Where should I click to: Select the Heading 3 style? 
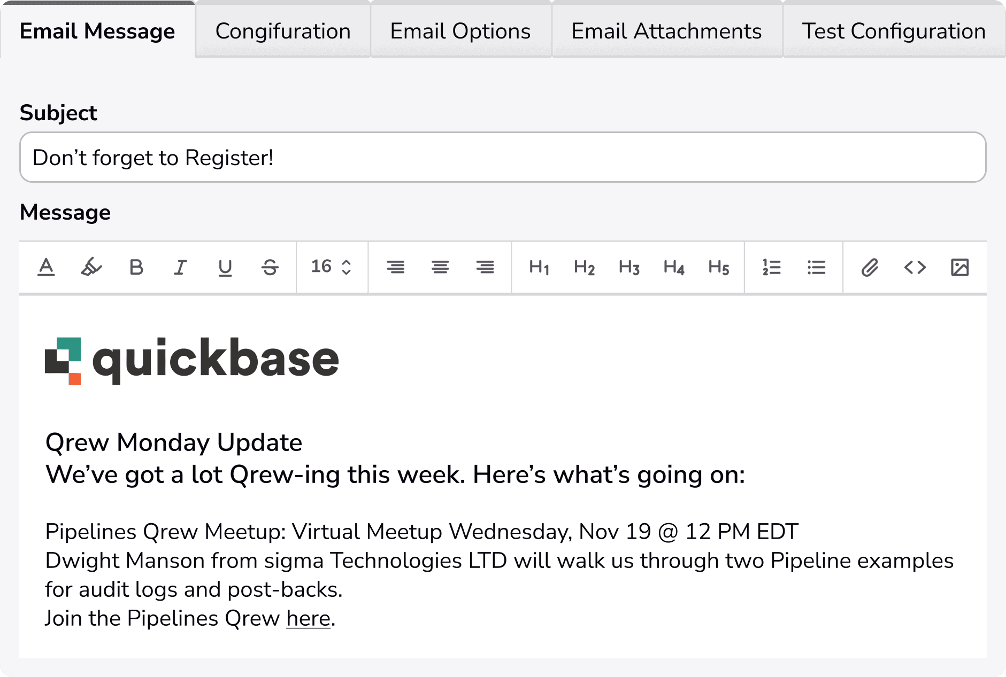(x=629, y=268)
